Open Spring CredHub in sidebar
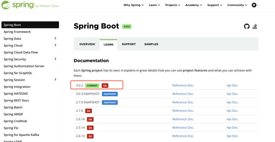 (15, 121)
